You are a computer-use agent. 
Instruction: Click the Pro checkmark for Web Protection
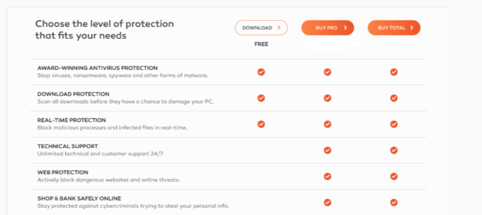pos(328,176)
